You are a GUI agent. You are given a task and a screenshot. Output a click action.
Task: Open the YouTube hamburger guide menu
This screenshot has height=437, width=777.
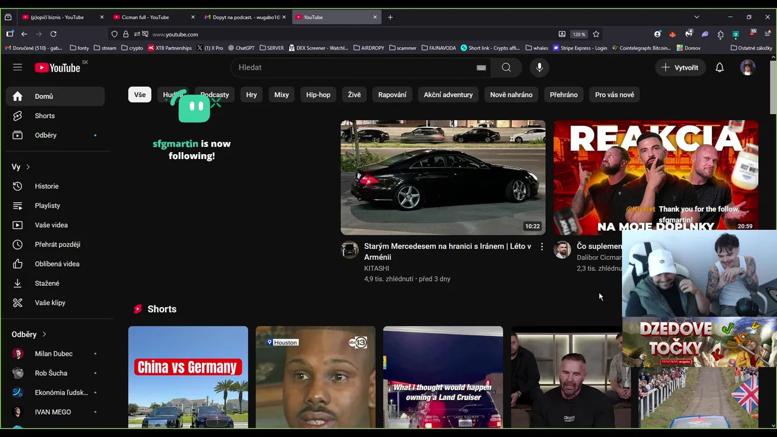17,67
